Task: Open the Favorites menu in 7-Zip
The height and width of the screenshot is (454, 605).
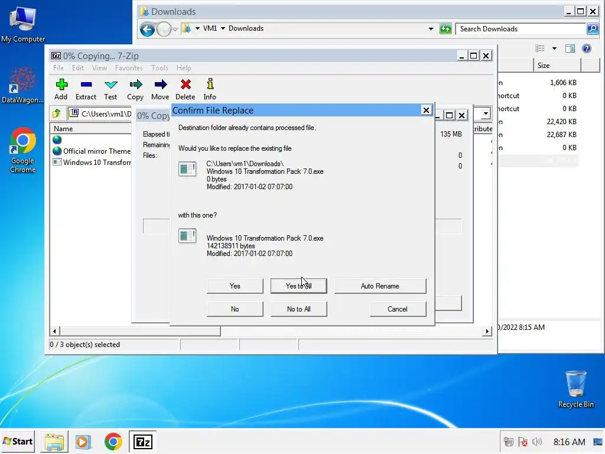Action: point(129,68)
